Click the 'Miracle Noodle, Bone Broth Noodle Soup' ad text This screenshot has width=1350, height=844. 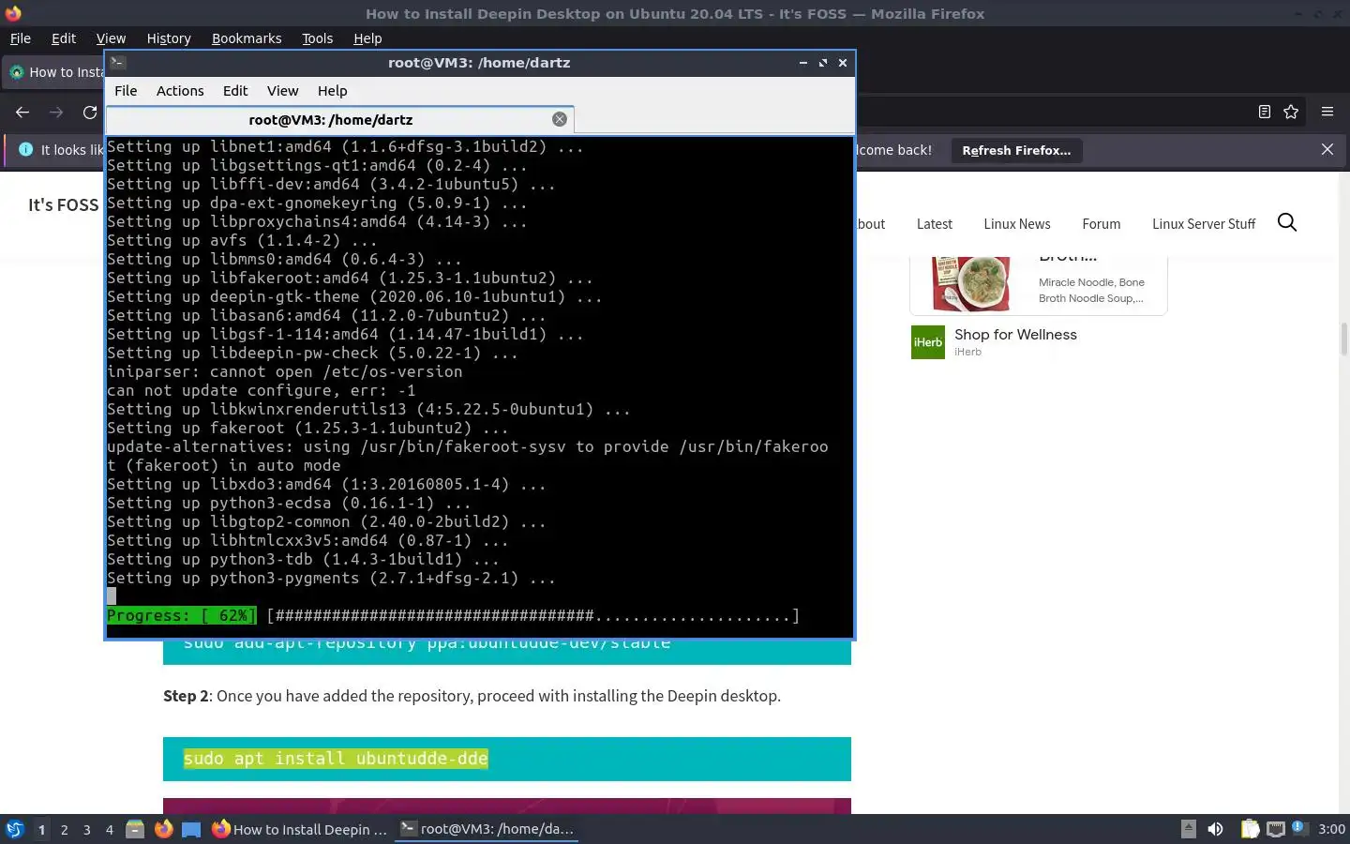point(1091,290)
